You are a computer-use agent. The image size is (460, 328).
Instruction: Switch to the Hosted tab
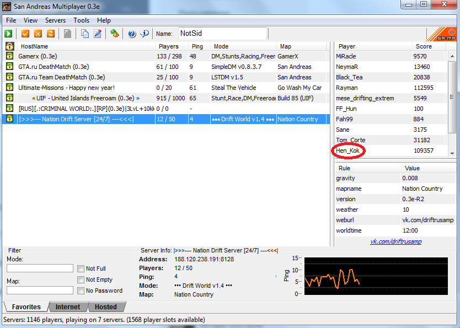pyautogui.click(x=106, y=307)
